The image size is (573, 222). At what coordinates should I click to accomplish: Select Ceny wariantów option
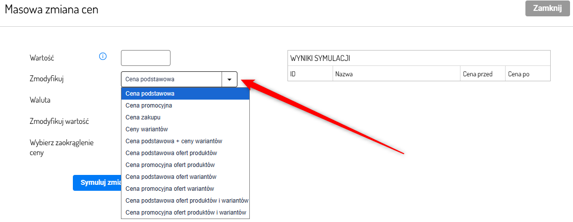pos(185,129)
